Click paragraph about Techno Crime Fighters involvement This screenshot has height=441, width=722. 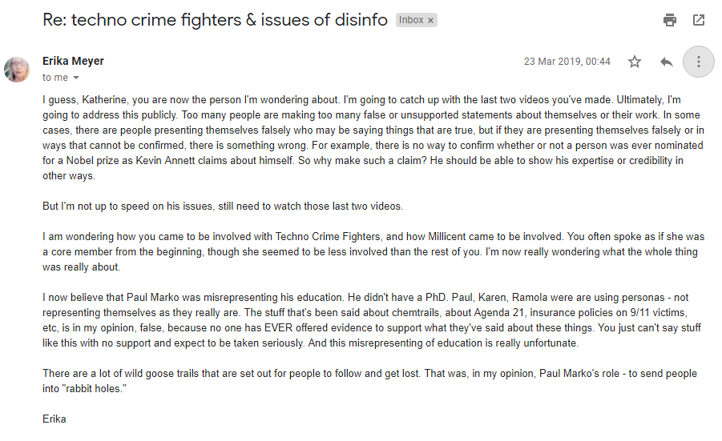tap(373, 251)
